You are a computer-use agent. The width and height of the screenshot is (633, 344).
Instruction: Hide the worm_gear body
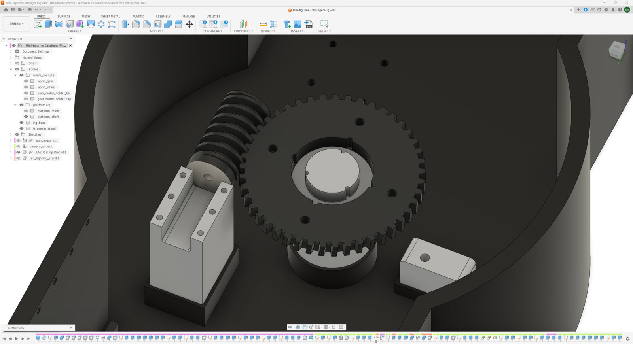click(x=26, y=81)
